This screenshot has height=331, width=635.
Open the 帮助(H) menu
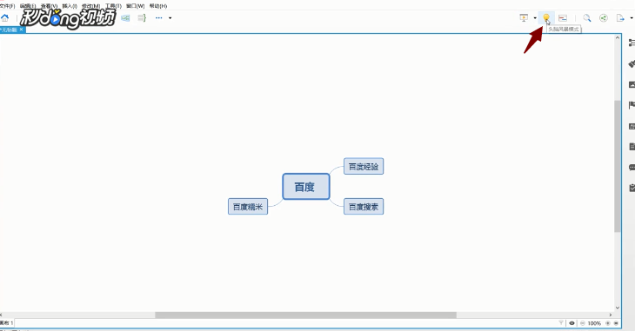[158, 6]
